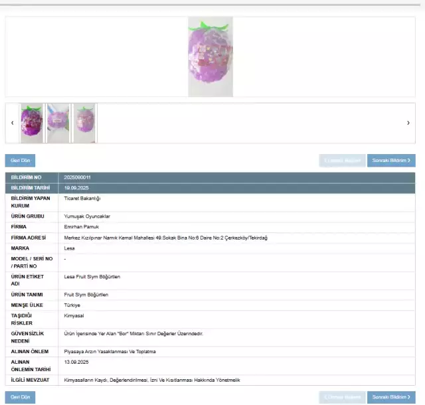Click the company address in Çerkezköy/Tekirdağ
The image size is (425, 405).
[165, 237]
